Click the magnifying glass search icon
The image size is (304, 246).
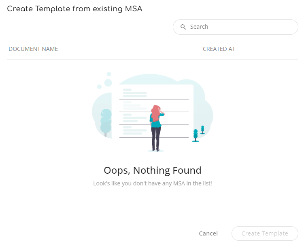tap(183, 27)
